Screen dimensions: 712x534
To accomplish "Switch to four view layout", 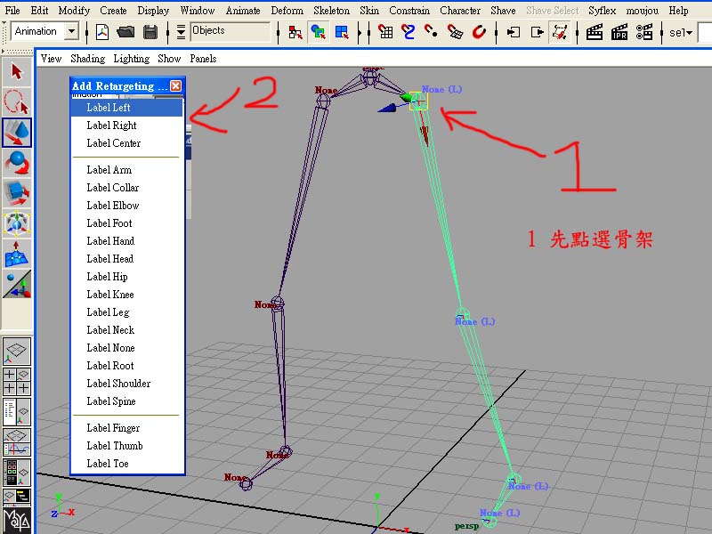I will point(17,382).
